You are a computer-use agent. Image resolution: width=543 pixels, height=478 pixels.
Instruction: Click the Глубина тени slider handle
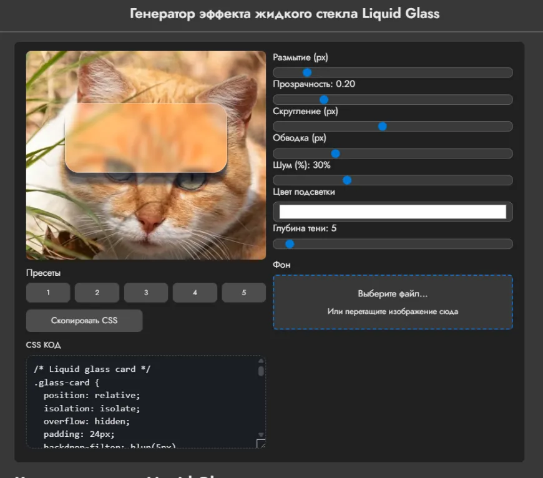tap(290, 244)
